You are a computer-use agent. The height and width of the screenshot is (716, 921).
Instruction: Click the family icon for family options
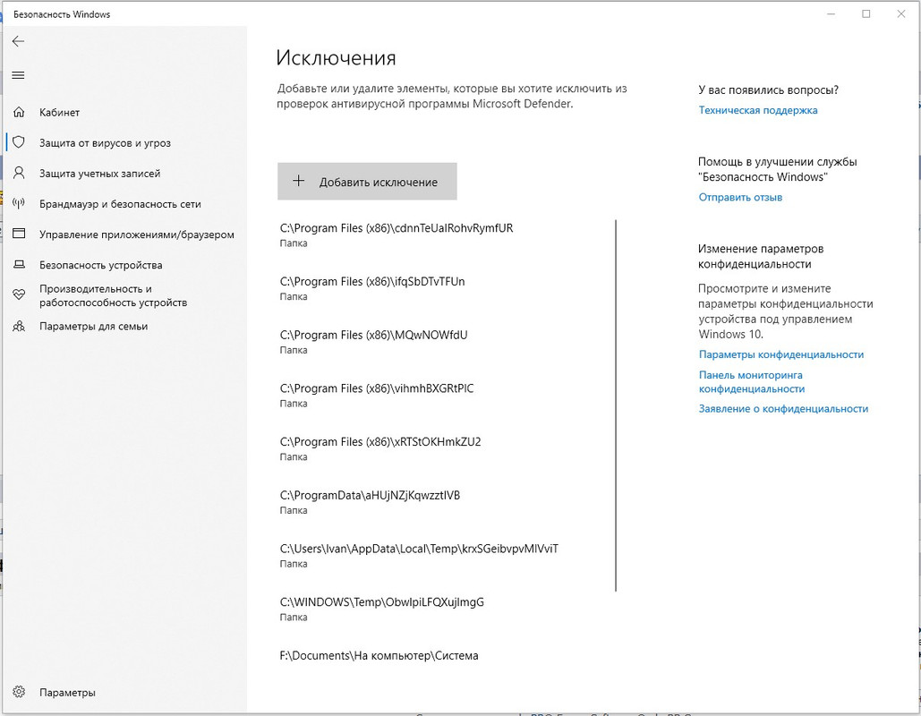pyautogui.click(x=19, y=326)
